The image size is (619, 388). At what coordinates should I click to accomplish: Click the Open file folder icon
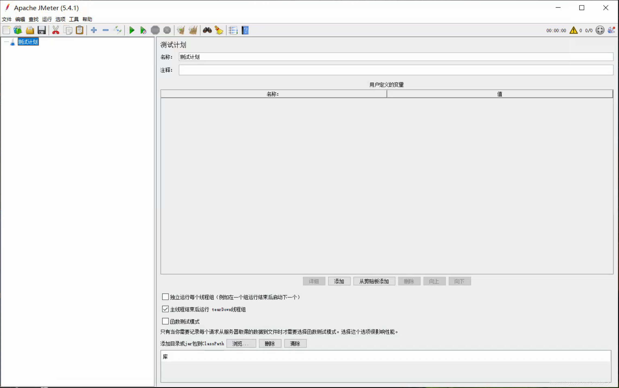pos(30,30)
